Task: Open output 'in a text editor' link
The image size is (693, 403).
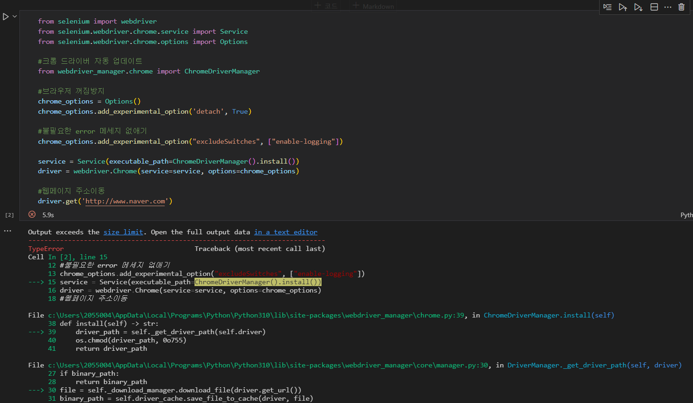Action: tap(286, 232)
